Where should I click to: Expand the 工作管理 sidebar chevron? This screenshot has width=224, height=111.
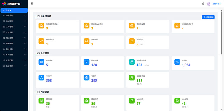point(25,27)
